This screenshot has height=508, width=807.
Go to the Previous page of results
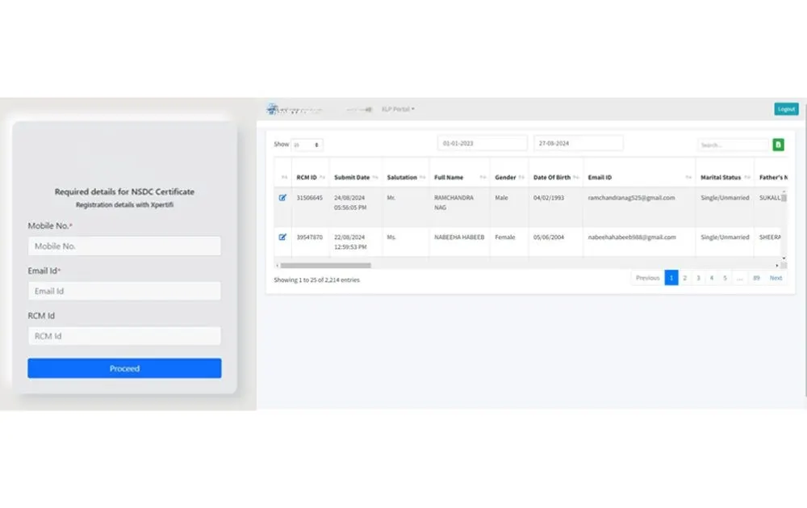point(647,278)
